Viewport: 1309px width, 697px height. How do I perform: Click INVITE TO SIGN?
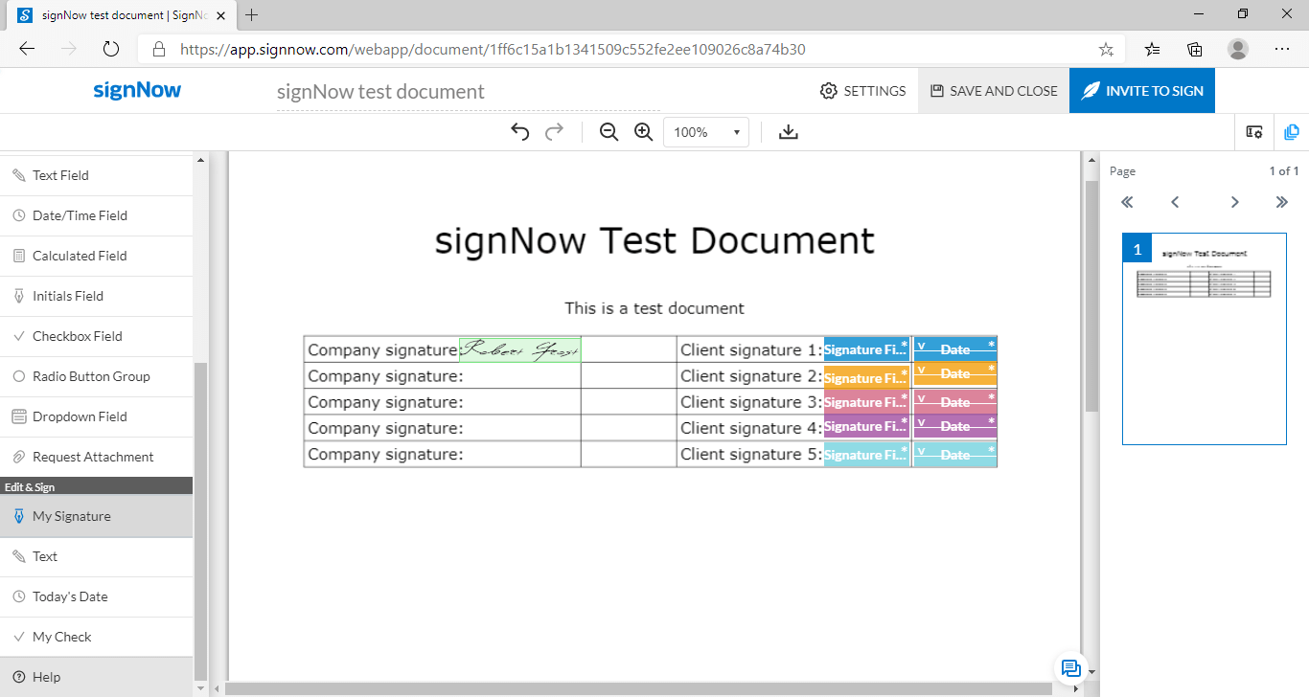click(1141, 90)
